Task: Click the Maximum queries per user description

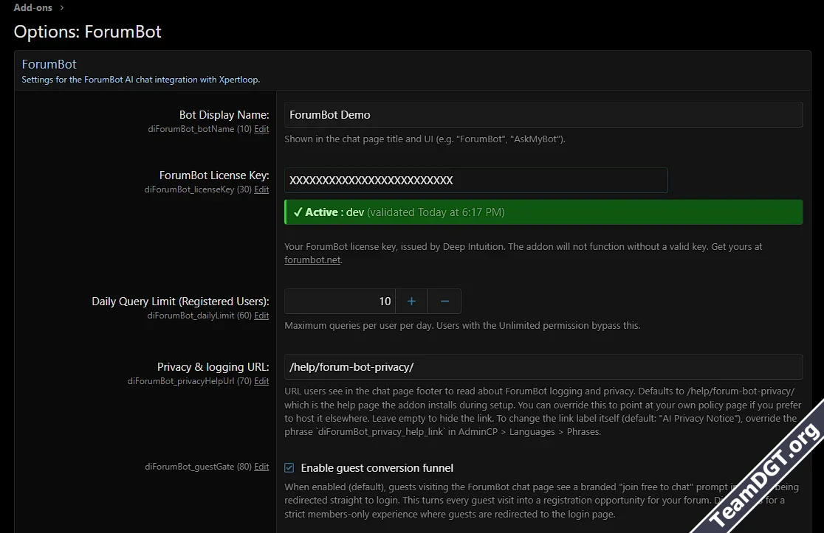Action: click(x=462, y=325)
